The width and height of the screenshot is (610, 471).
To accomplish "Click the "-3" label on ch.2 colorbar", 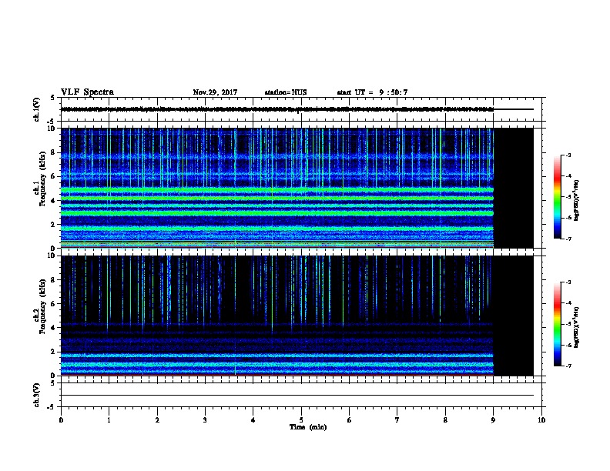I will coord(568,282).
